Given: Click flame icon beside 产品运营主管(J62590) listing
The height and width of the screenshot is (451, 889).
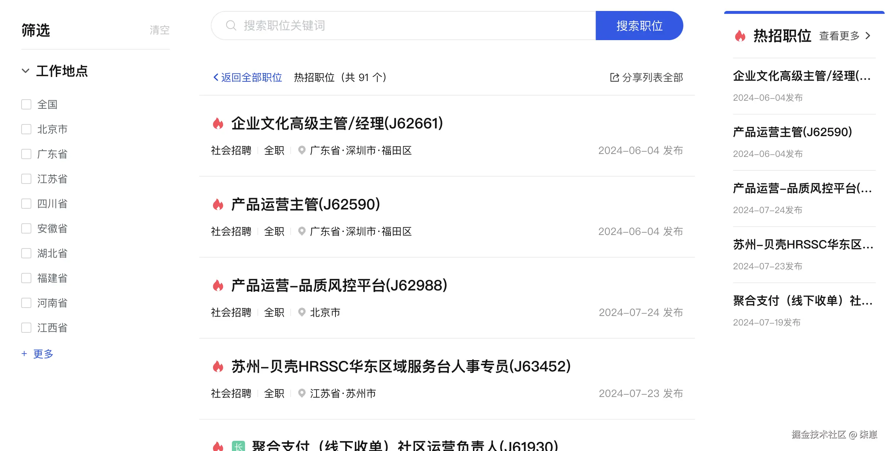Looking at the screenshot, I should [218, 205].
